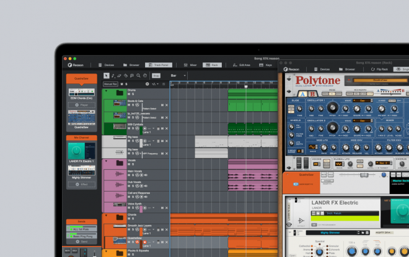The image size is (409, 257).
Task: Click the Vocals folder icon
Action: coord(119,162)
